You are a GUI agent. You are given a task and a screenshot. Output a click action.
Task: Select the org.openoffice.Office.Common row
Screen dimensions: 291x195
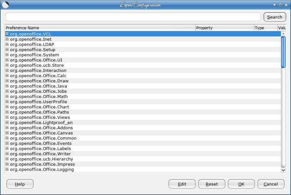click(x=143, y=138)
